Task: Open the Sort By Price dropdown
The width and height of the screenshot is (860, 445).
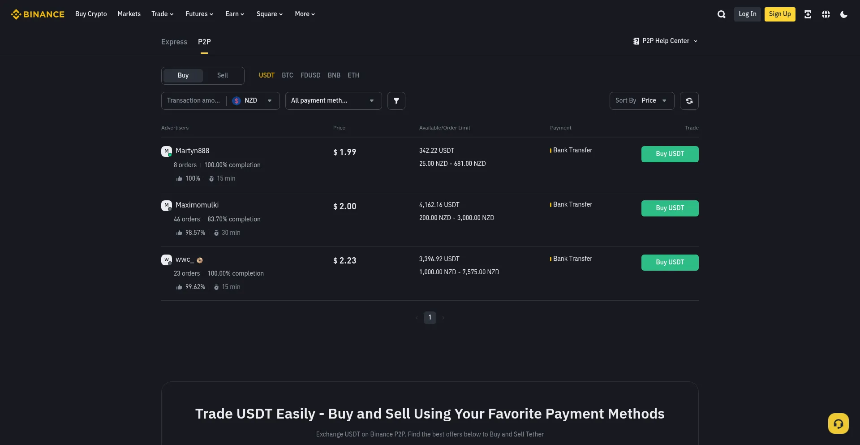Action: 641,101
